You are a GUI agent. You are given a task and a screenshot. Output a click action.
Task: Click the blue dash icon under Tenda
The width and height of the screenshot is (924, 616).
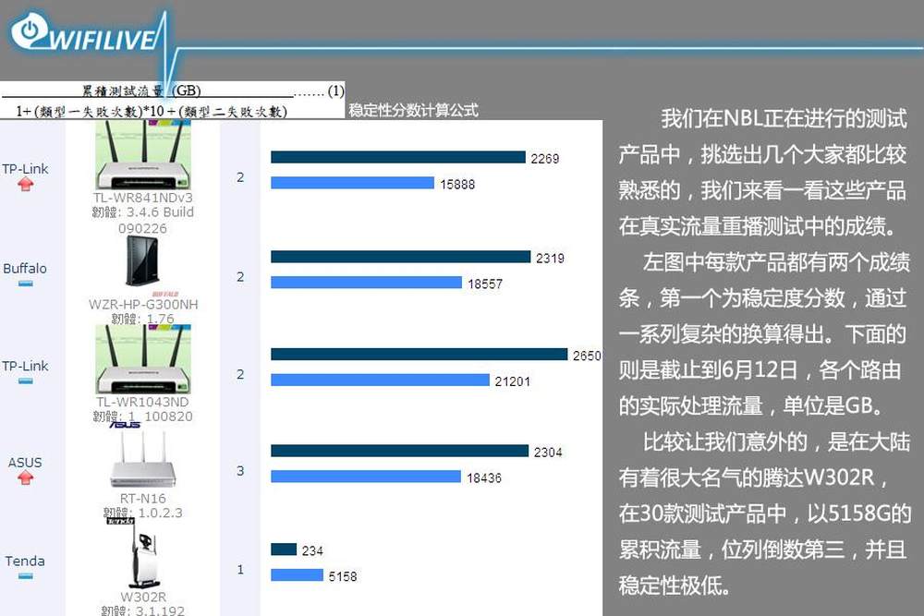pyautogui.click(x=25, y=576)
